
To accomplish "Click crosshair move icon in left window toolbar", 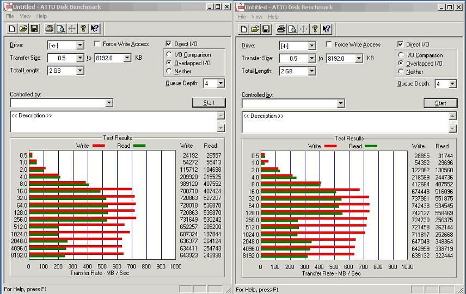I will (x=72, y=28).
